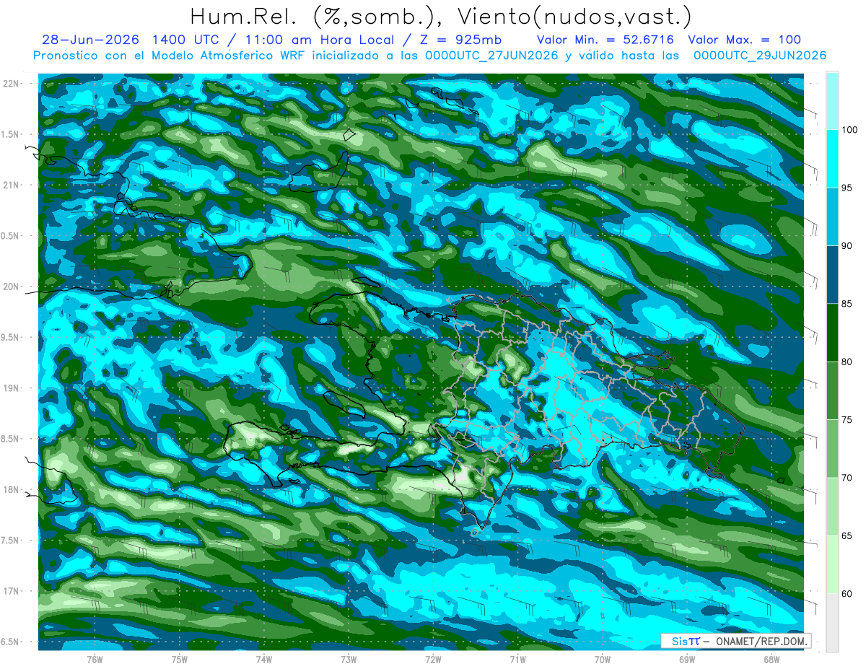The width and height of the screenshot is (866, 669).
Task: Click the '69W' longitude label
Action: tap(687, 660)
